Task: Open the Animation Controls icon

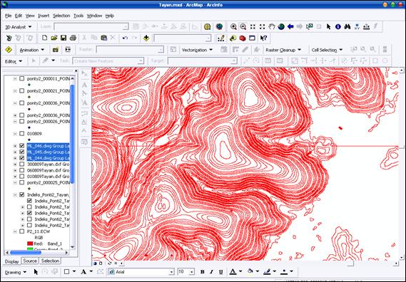Action: click(68, 49)
